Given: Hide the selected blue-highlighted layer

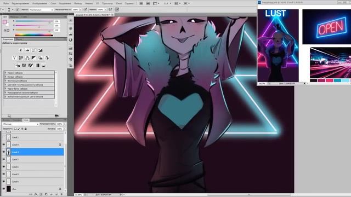Looking at the screenshot, I should [4, 152].
